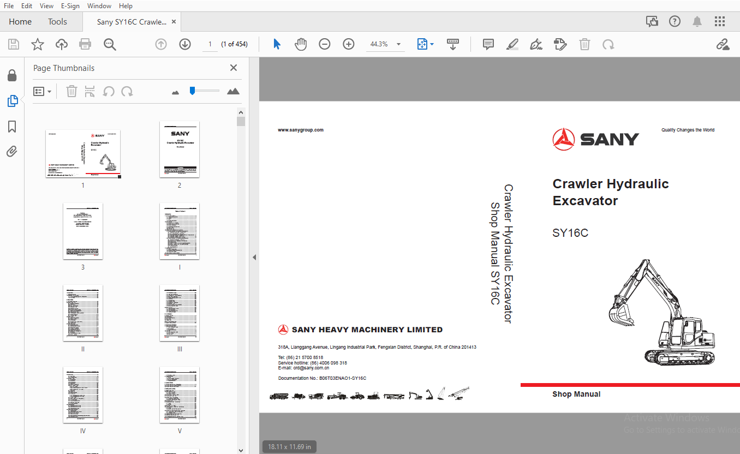The image size is (740, 454).
Task: Close the Sany SY16C document tab
Action: 174,22
